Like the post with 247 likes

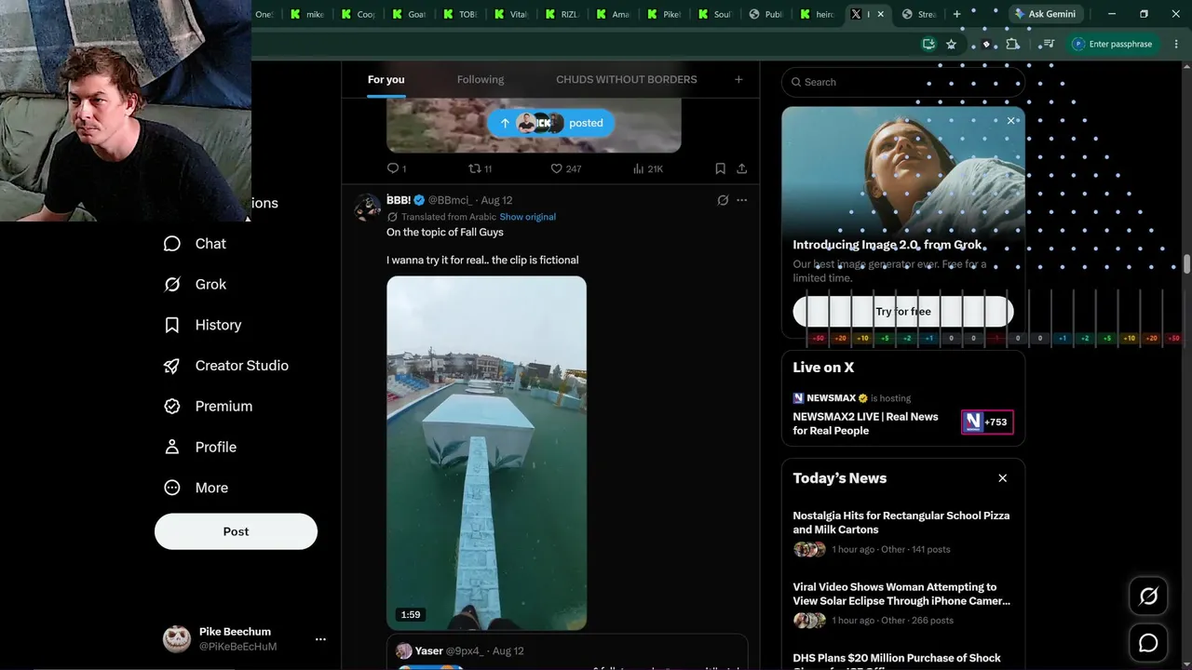[x=556, y=168]
